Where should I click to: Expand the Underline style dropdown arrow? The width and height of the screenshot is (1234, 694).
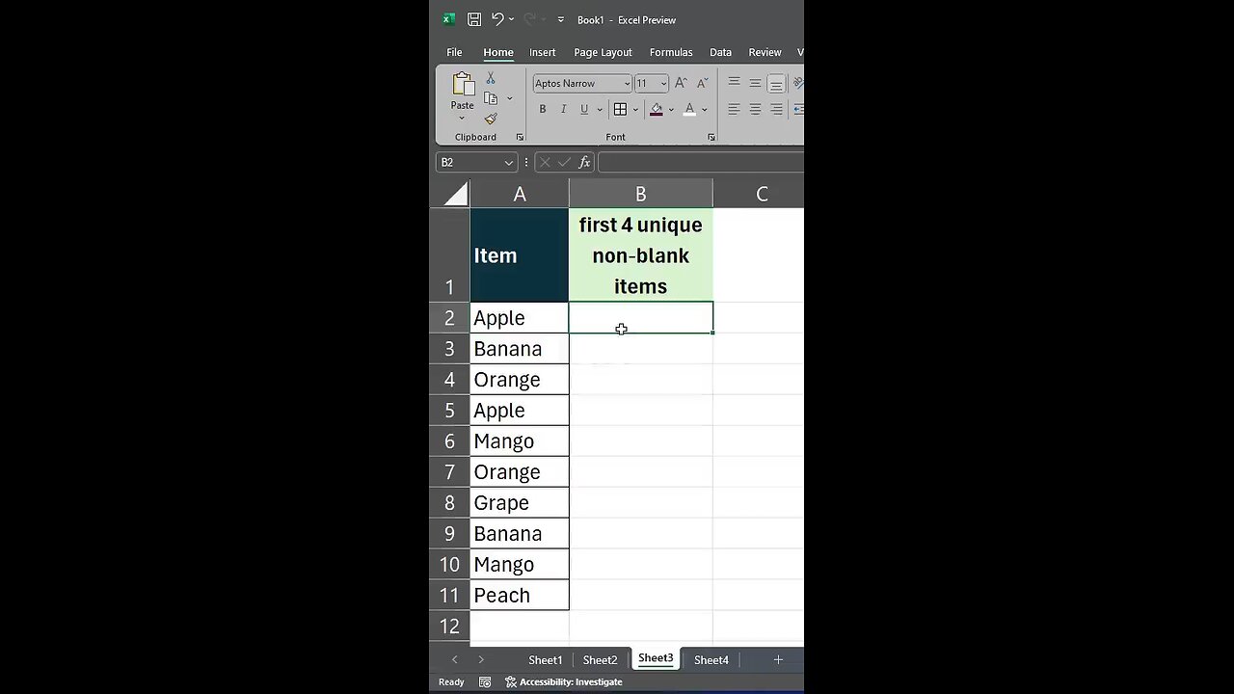[x=598, y=110]
